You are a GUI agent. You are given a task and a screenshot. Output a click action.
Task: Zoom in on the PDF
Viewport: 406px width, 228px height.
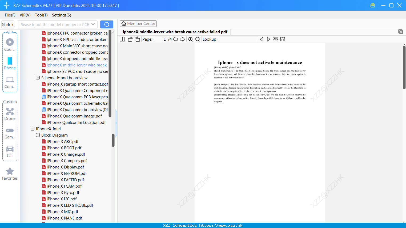[191, 39]
